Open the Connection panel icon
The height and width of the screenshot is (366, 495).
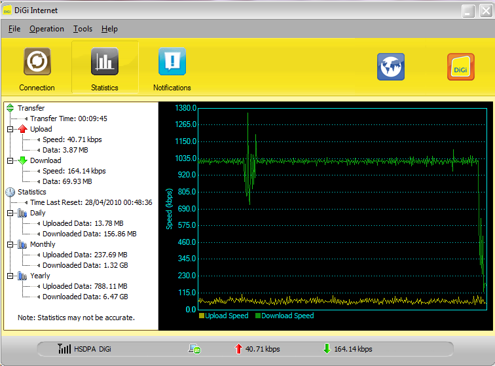(37, 62)
